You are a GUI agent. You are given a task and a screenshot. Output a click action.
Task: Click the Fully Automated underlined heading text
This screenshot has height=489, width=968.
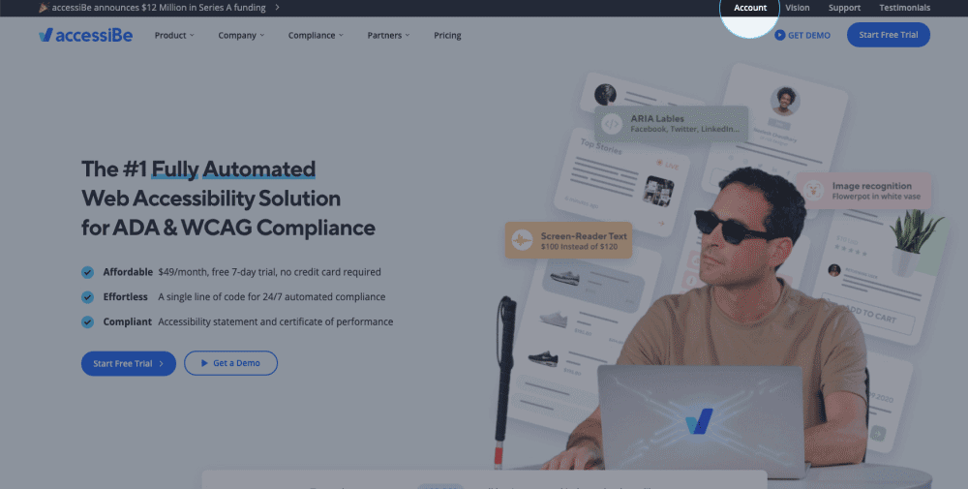point(233,168)
